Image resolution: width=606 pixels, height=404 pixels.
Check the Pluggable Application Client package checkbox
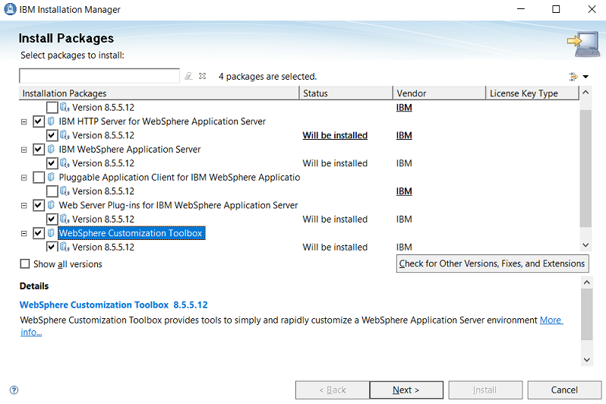39,178
